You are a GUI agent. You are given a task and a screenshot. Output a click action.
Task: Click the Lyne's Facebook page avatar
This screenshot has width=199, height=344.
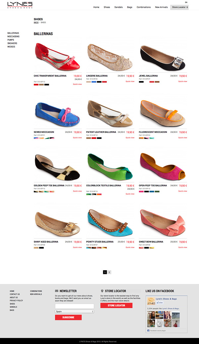[151, 301]
